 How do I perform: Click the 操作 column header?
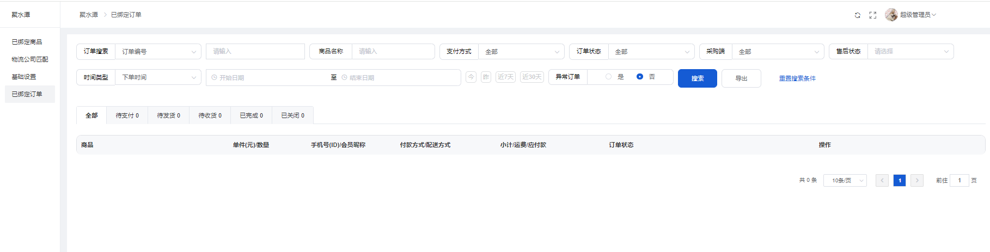click(x=825, y=145)
